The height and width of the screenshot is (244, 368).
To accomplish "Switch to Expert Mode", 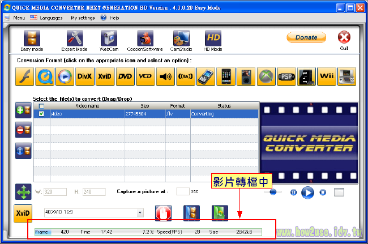I will coord(75,38).
